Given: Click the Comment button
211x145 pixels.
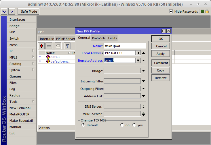Looking at the screenshot, I should (x=161, y=63).
